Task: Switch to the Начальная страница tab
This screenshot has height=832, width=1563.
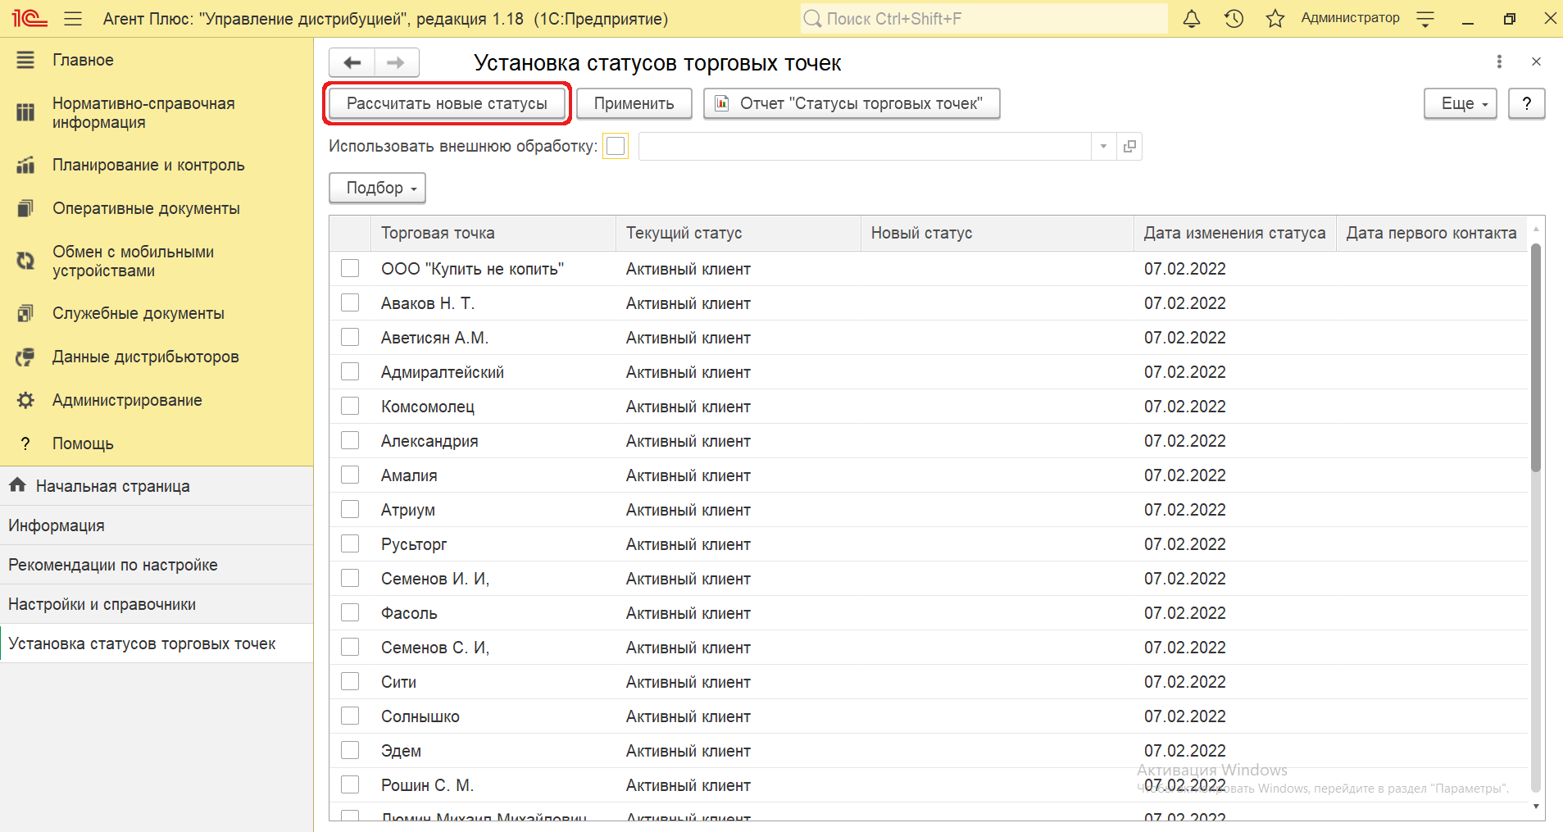Action: click(x=112, y=486)
